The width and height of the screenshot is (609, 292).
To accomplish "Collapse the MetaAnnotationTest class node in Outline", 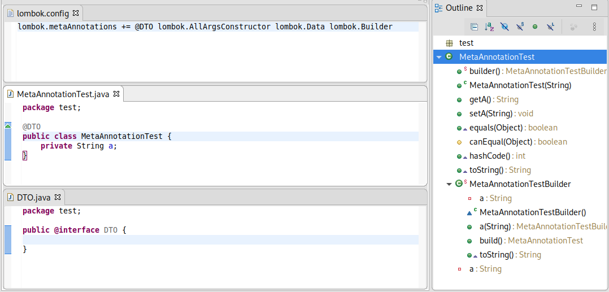I will pyautogui.click(x=439, y=57).
